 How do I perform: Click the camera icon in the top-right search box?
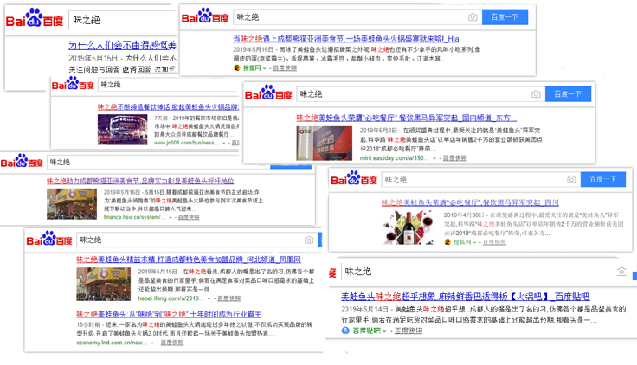coord(473,17)
